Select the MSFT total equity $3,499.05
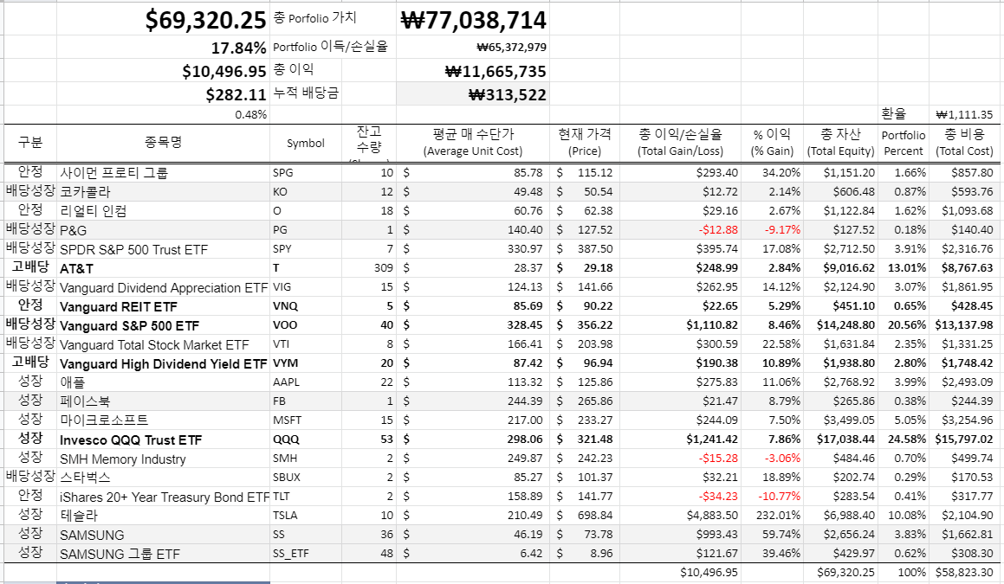Screen dimensions: 1004x584 [841, 420]
